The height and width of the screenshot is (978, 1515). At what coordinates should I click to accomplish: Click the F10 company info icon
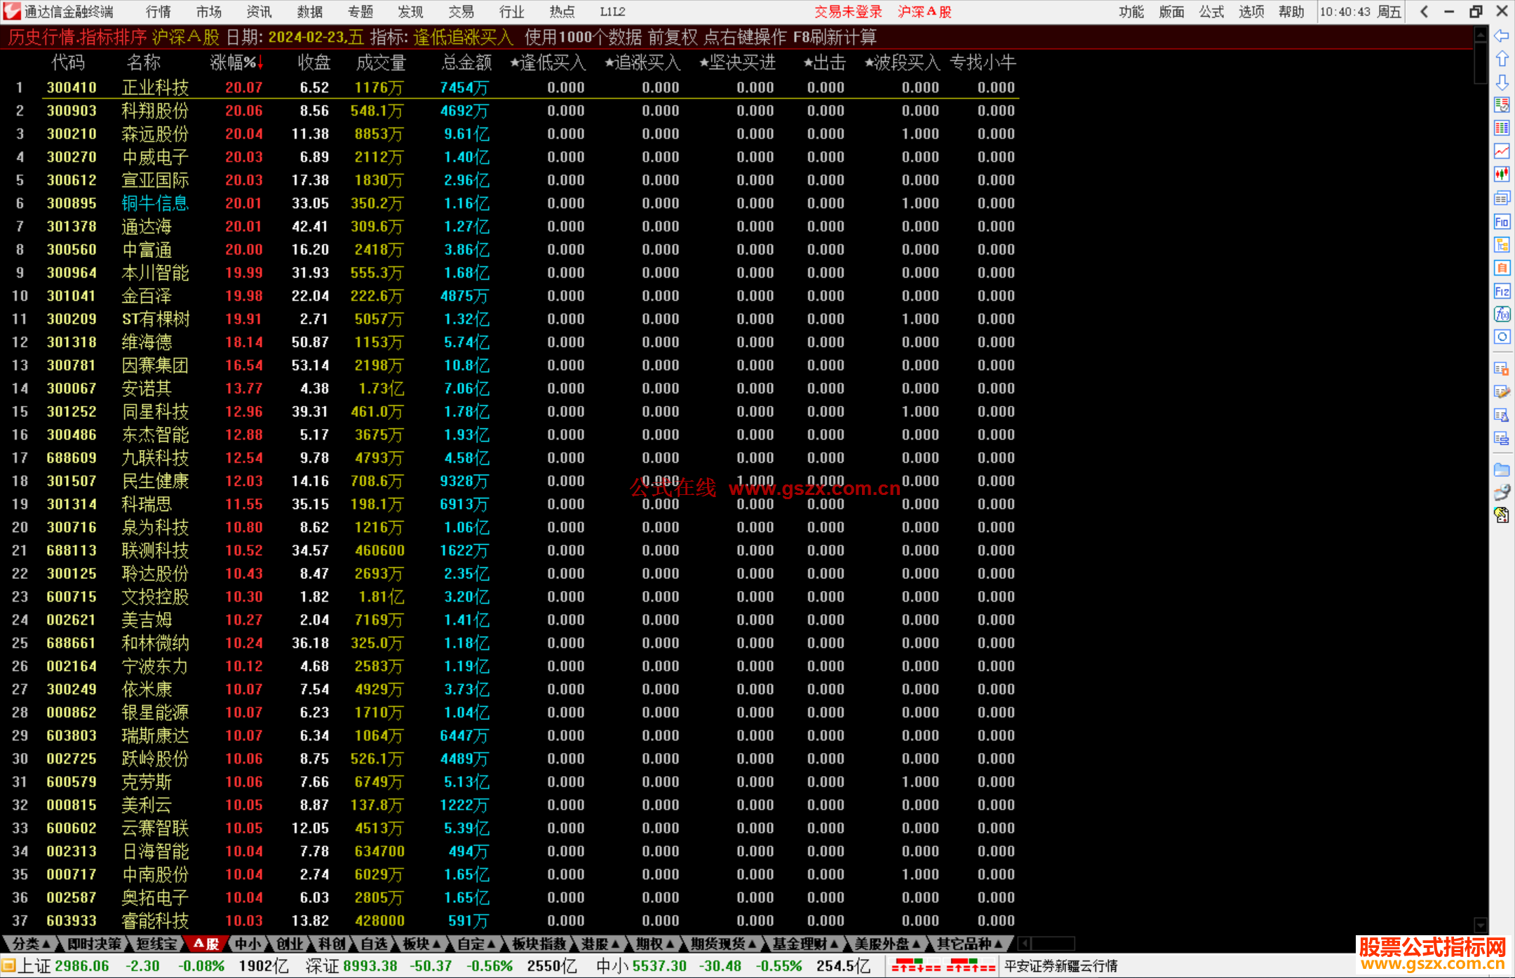(1502, 222)
